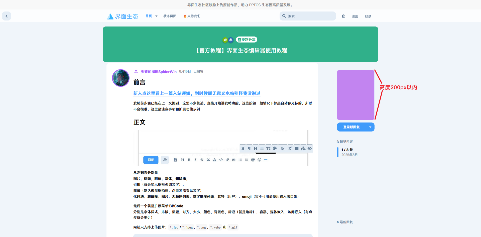Click the 注册 link in header
Viewport: 481px width, 237px height.
(x=355, y=16)
